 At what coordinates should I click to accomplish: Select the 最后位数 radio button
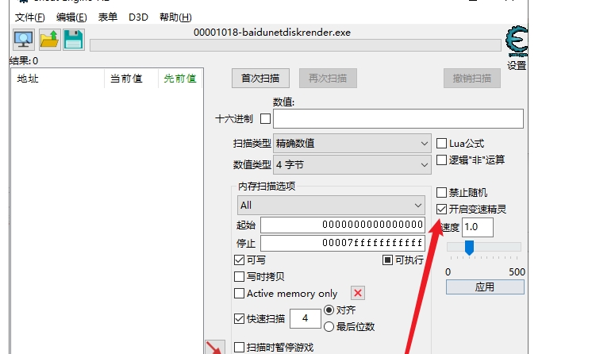[329, 326]
